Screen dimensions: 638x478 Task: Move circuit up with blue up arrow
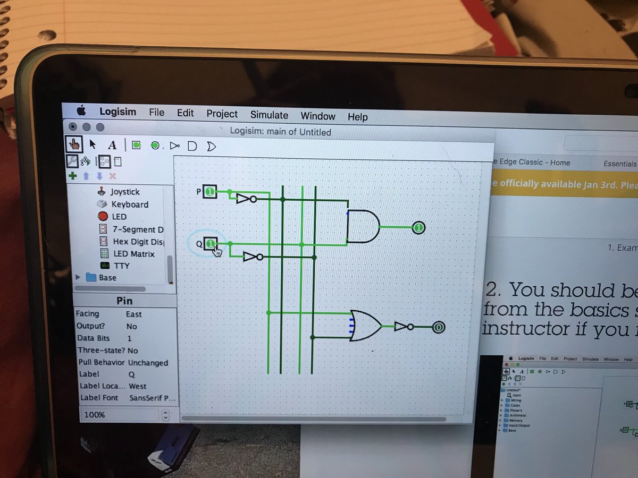click(x=86, y=176)
